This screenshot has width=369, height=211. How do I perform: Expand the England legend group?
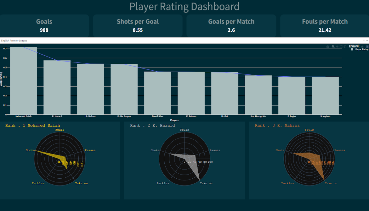(354, 46)
